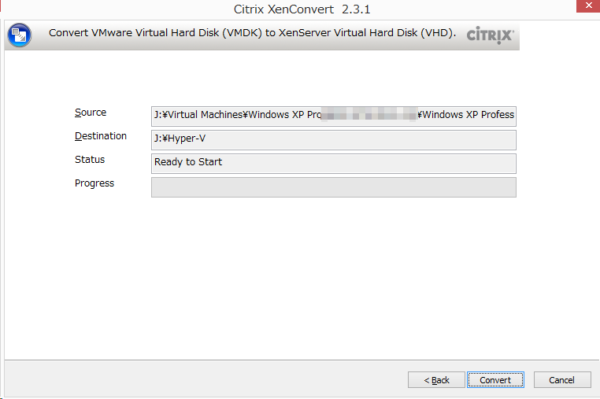Image resolution: width=600 pixels, height=399 pixels.
Task: Click the blurred section of Source path
Action: click(369, 115)
